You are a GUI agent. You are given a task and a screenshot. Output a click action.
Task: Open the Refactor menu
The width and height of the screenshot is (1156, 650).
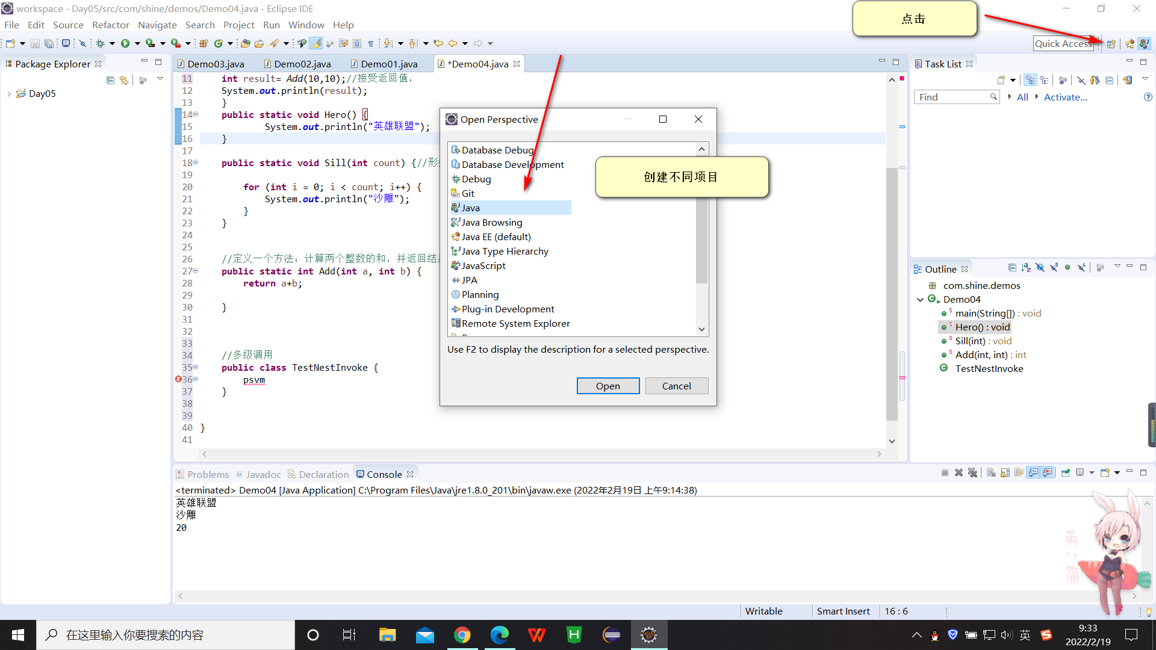point(111,25)
